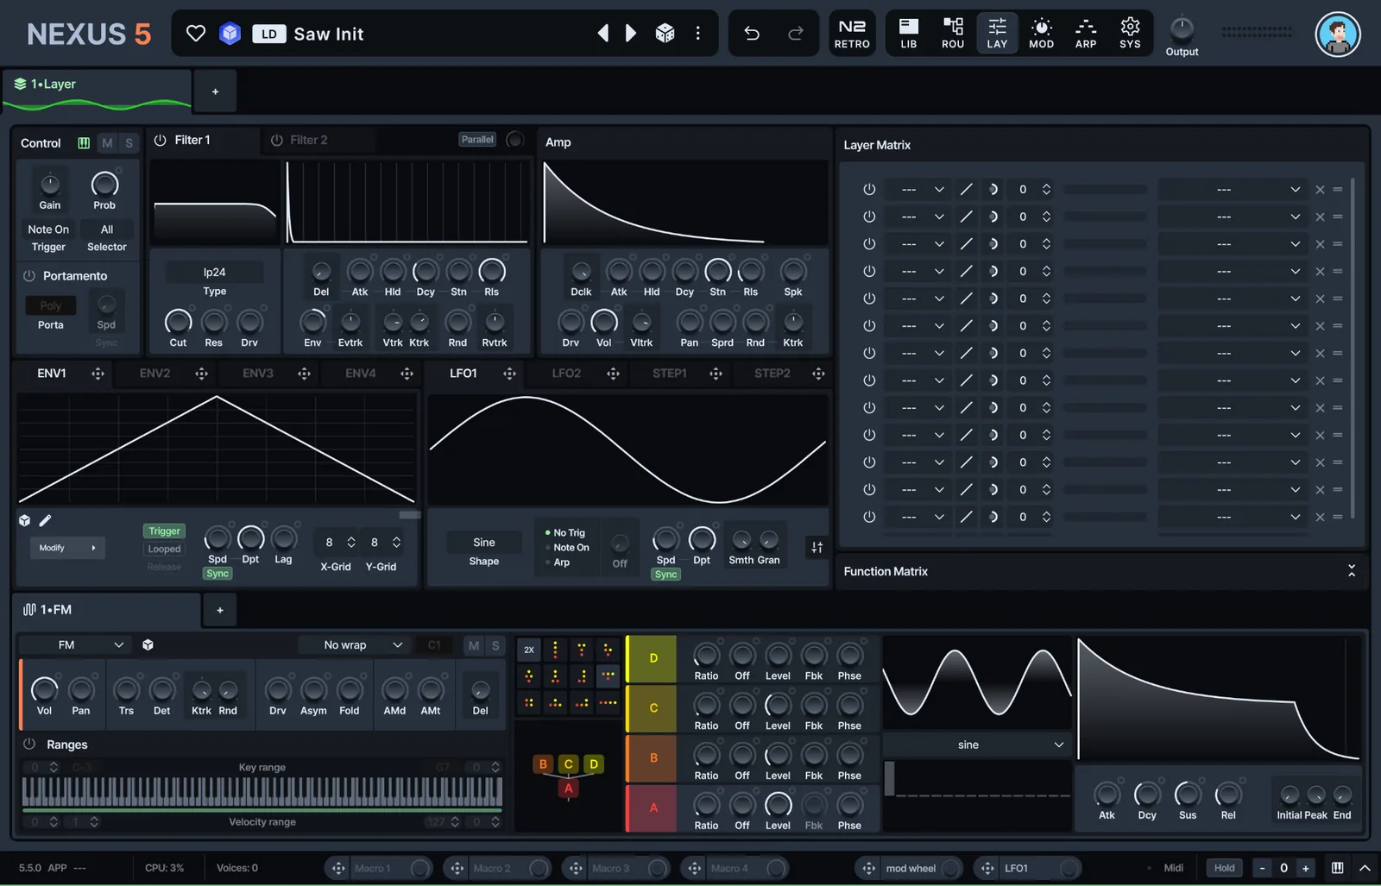1381x886 pixels.
Task: Open the sine waveform dropdown
Action: click(x=976, y=745)
